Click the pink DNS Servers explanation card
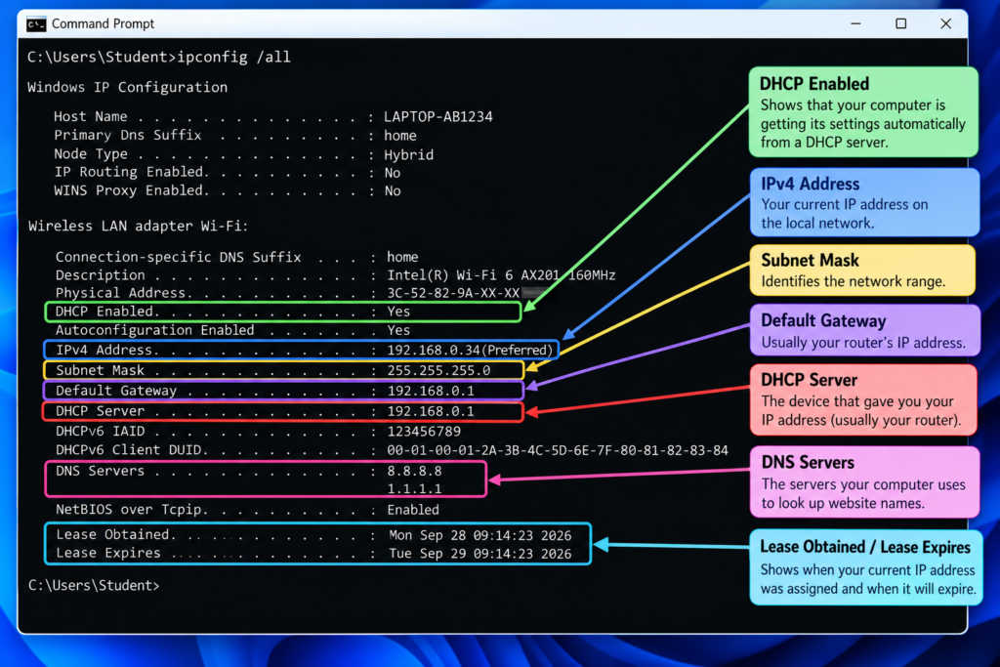 (x=865, y=482)
